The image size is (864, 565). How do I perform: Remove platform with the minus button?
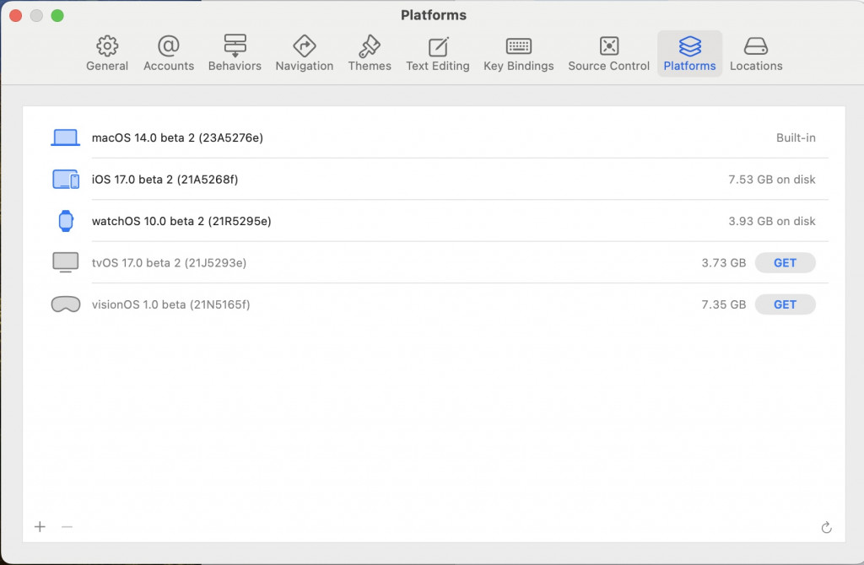(67, 527)
